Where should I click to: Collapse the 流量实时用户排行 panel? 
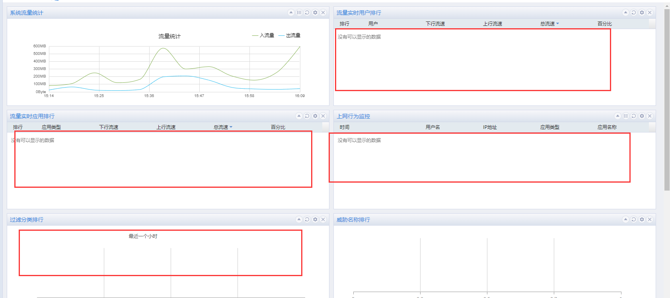[x=626, y=13]
